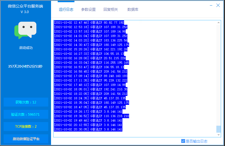Select log row 12:47:46 with IP 80.82.77.192
Viewport: 225px width, 146px height.
89,23
